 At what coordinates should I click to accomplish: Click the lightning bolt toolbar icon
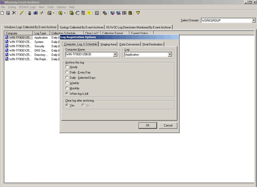[22, 13]
